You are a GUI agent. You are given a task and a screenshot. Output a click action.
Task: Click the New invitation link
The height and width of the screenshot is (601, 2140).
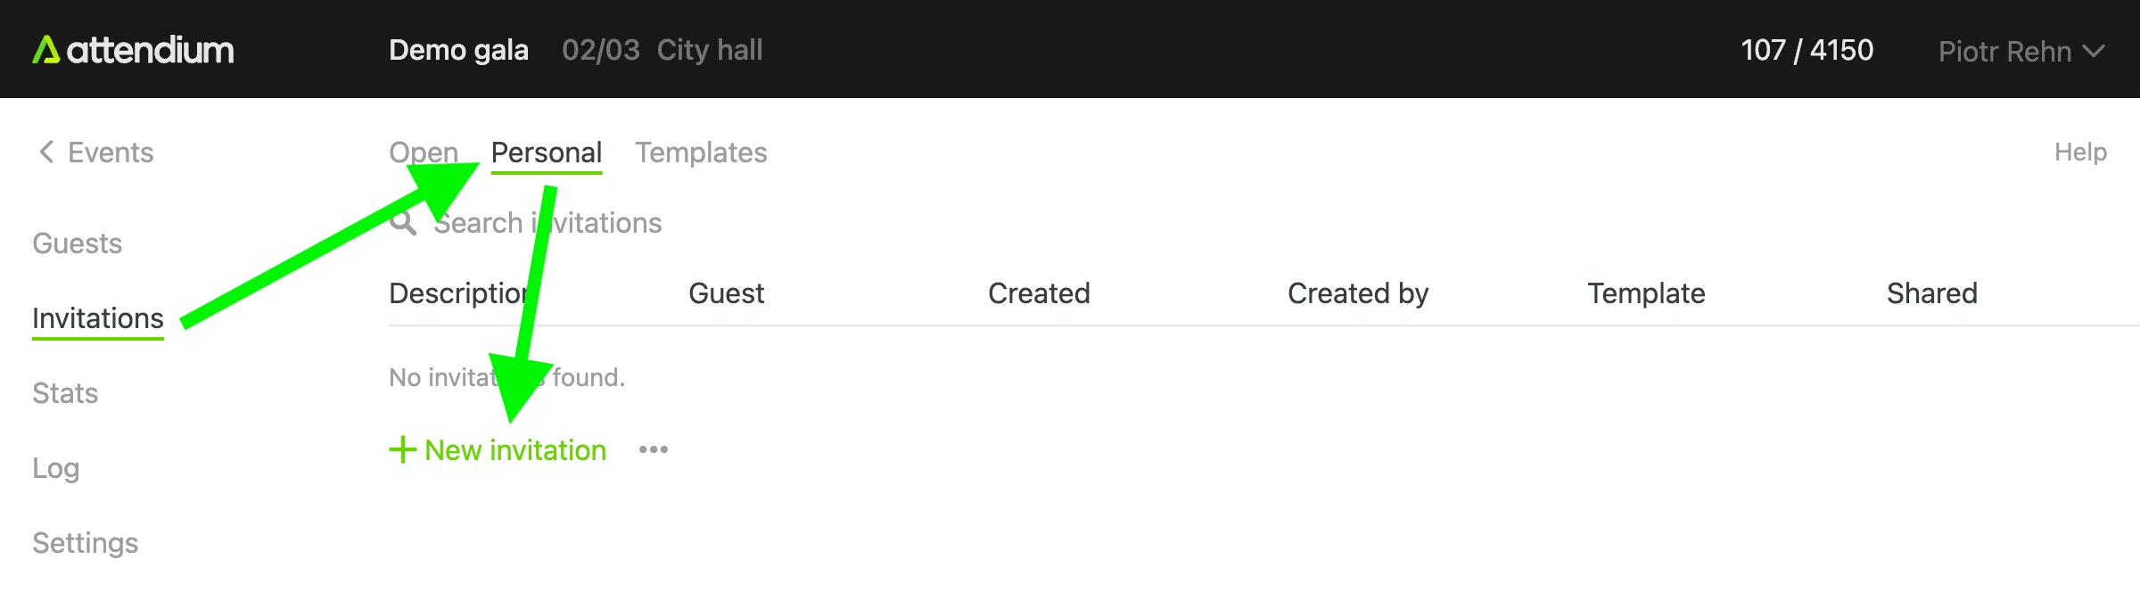[515, 450]
